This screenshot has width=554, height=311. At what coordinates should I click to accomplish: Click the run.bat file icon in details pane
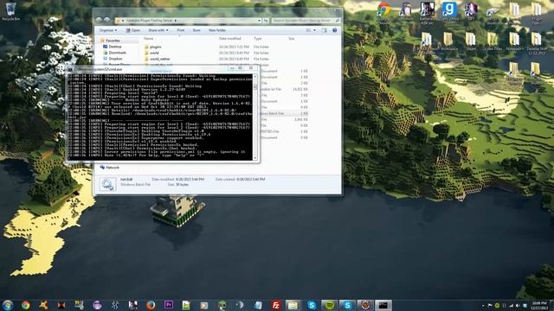(x=107, y=184)
